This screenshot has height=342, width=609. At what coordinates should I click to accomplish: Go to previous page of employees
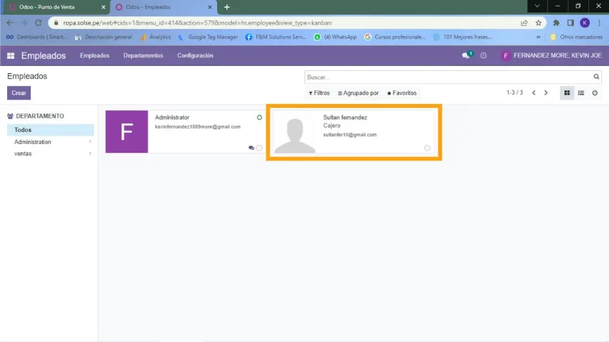click(534, 93)
